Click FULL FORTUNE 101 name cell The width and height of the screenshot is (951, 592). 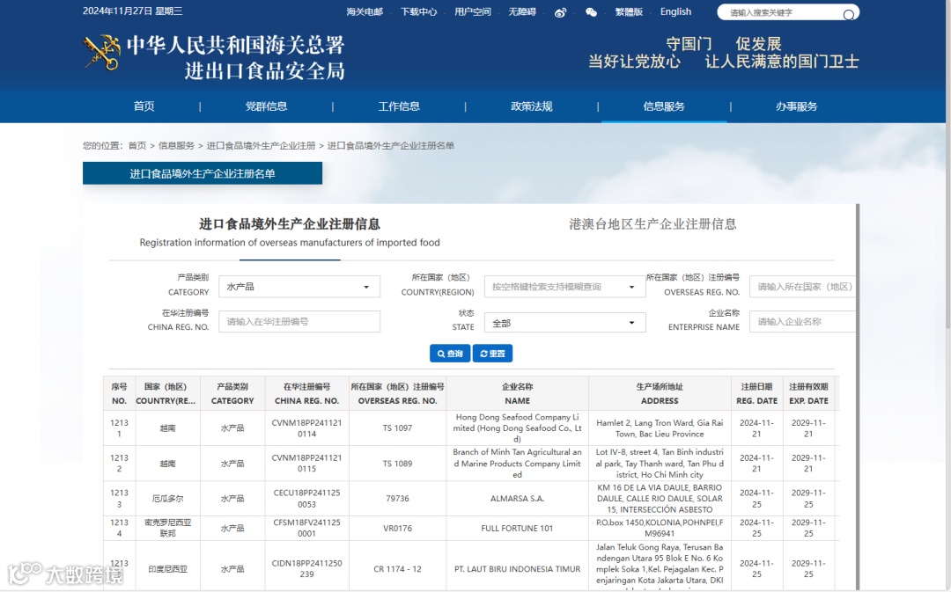(518, 529)
